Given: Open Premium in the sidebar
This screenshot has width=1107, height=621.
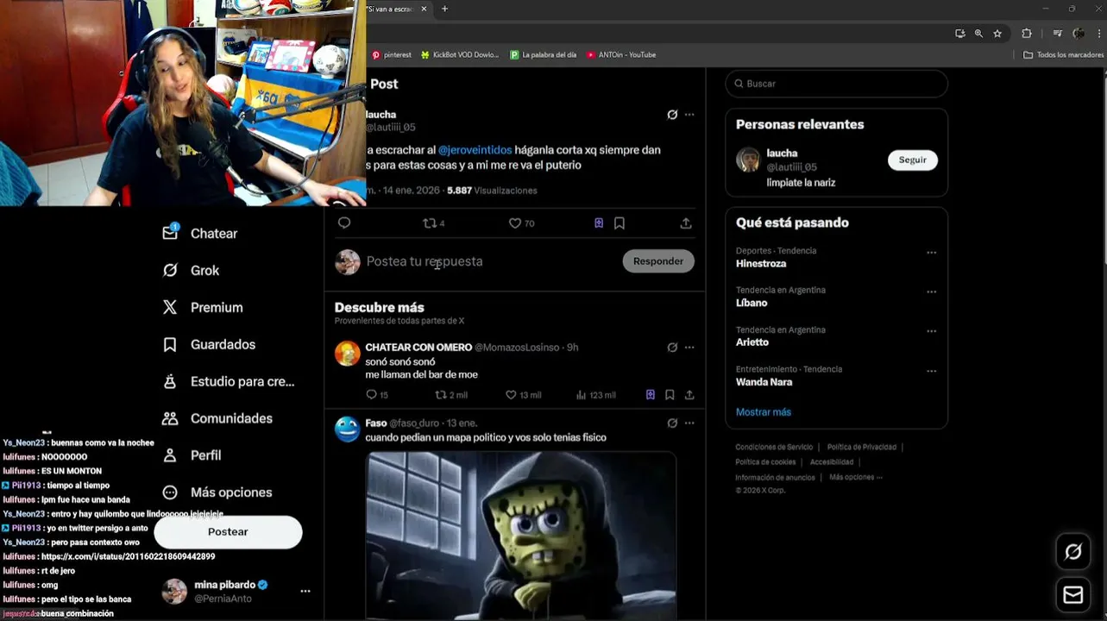Looking at the screenshot, I should click(203, 308).
